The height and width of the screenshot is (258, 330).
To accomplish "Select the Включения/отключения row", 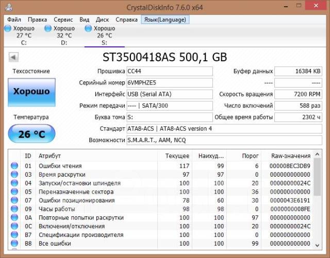I will (161, 226).
